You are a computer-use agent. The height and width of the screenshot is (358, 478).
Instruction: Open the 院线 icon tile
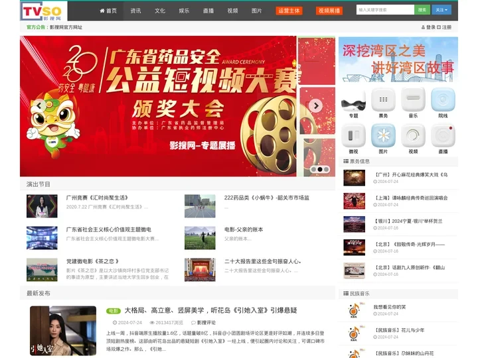(x=443, y=100)
